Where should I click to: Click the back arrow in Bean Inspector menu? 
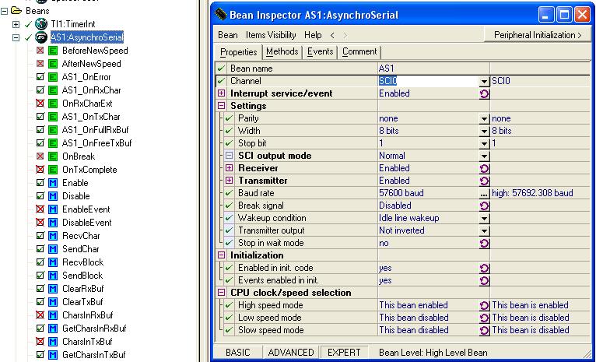tap(332, 35)
